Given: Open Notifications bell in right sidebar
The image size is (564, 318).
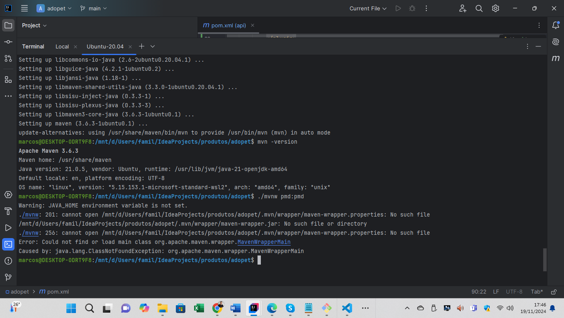Looking at the screenshot, I should pyautogui.click(x=556, y=25).
